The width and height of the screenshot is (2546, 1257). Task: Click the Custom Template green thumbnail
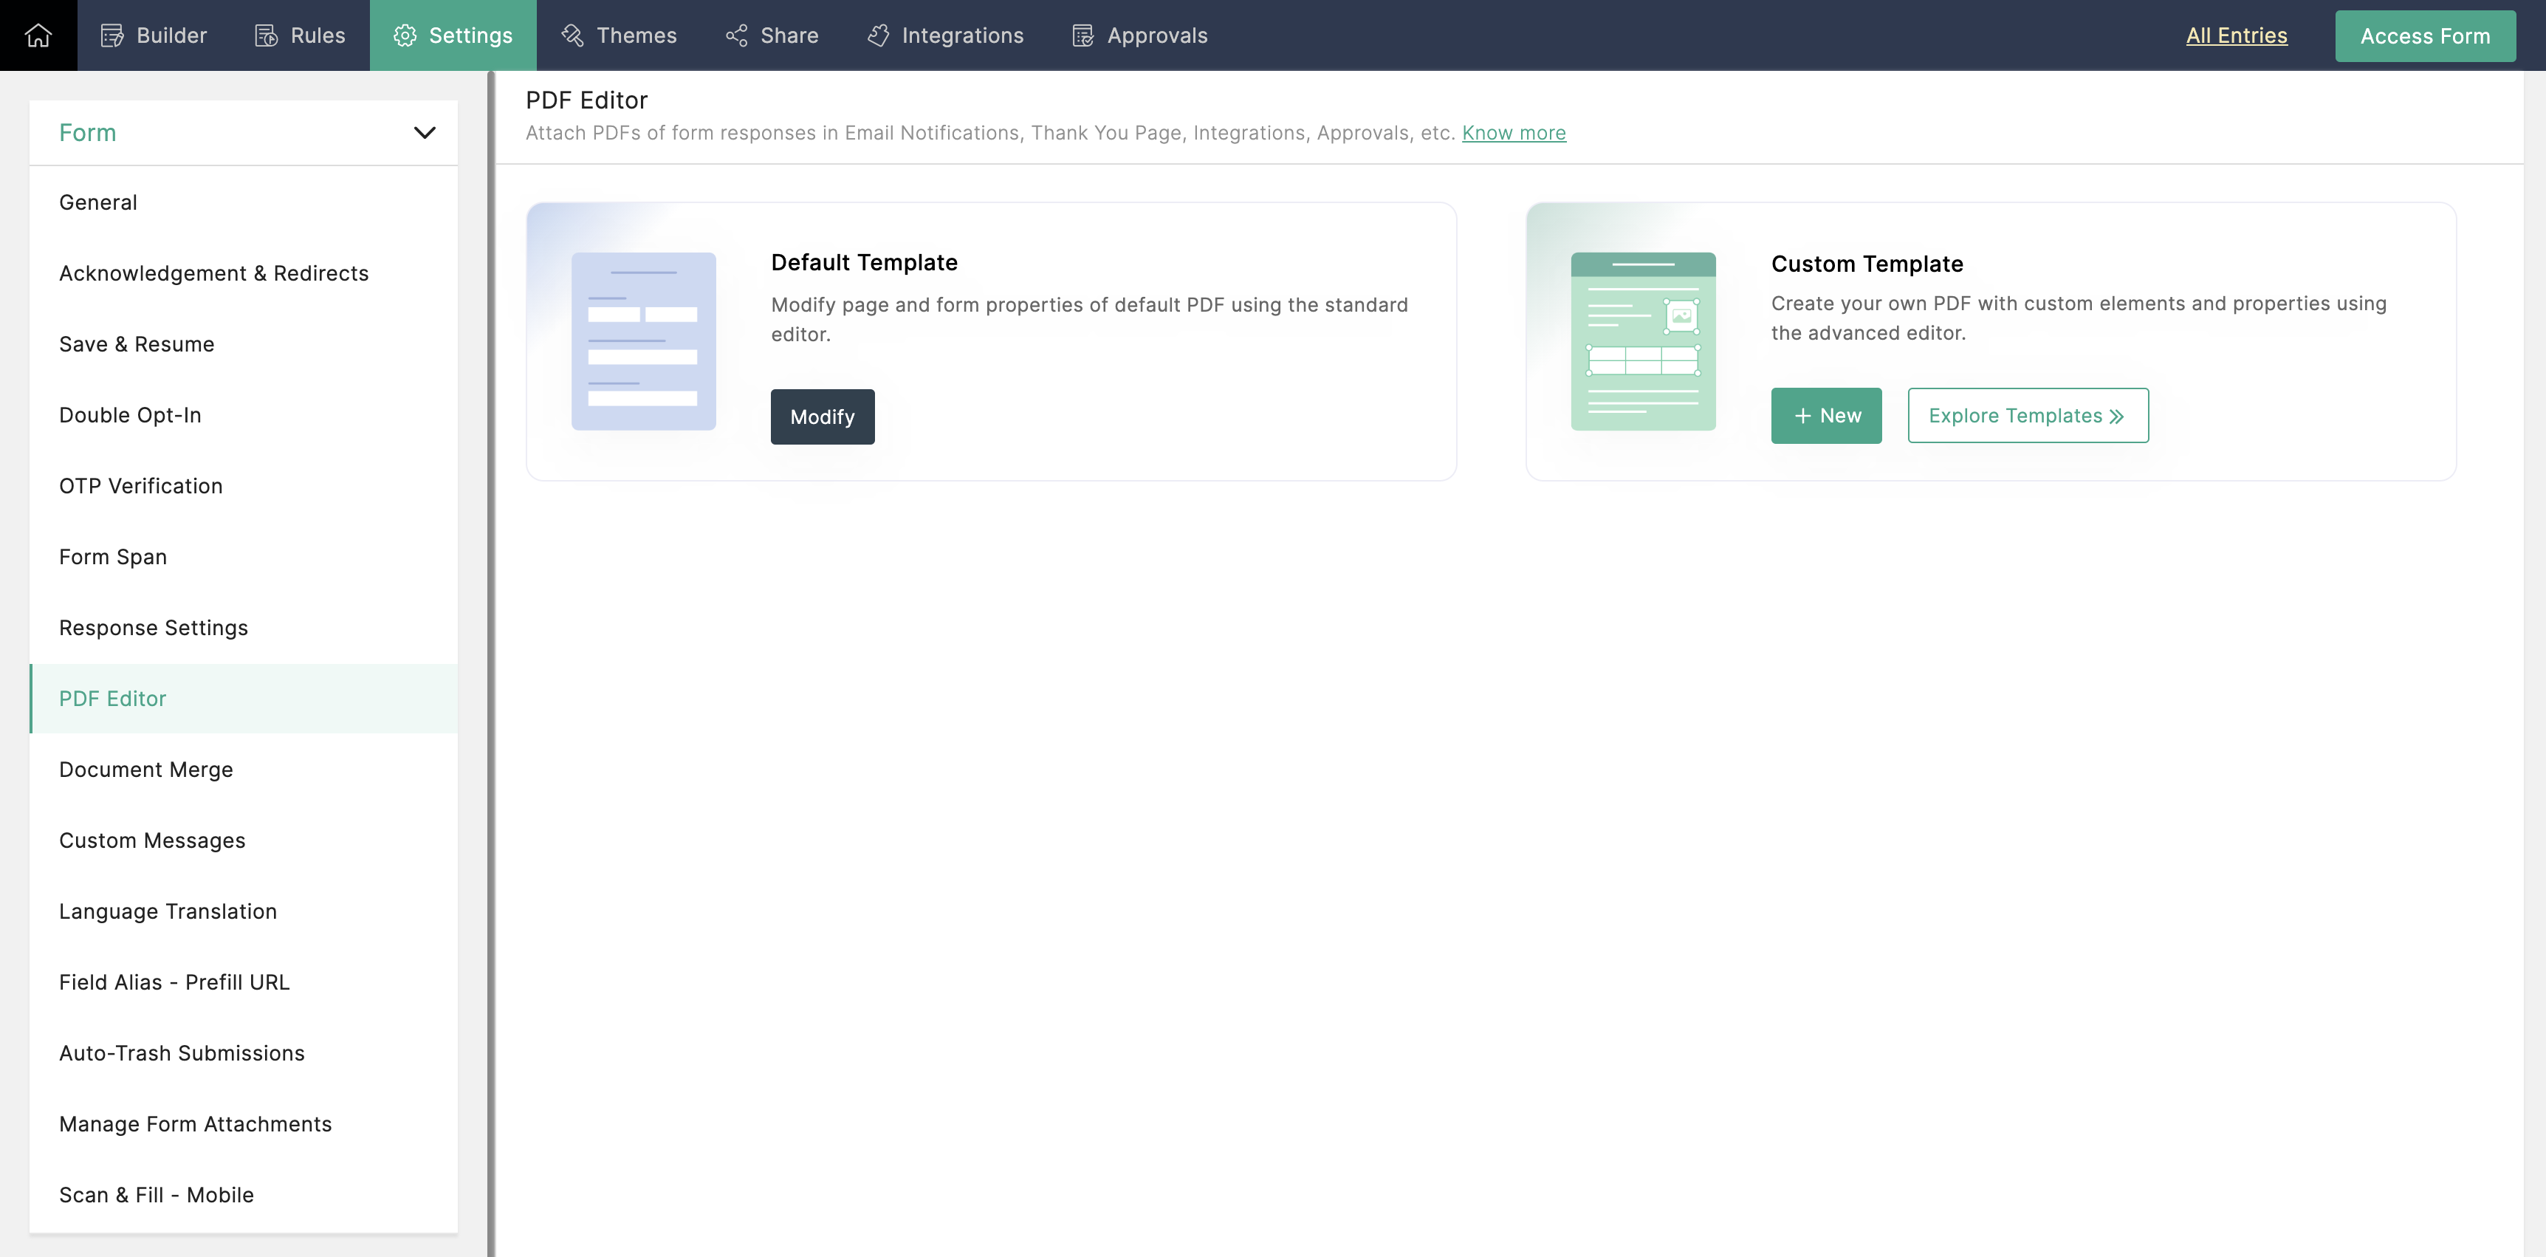pos(1643,341)
